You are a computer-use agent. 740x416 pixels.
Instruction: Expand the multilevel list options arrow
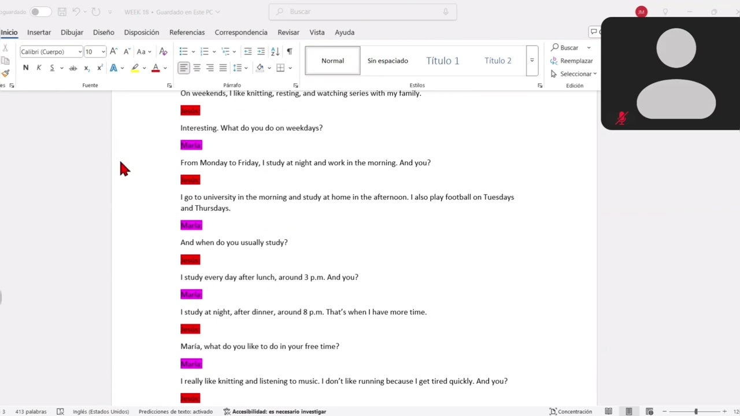234,51
